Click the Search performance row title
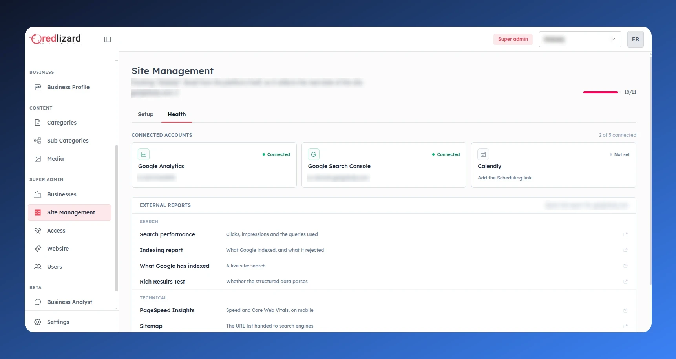The height and width of the screenshot is (359, 676). 167,234
